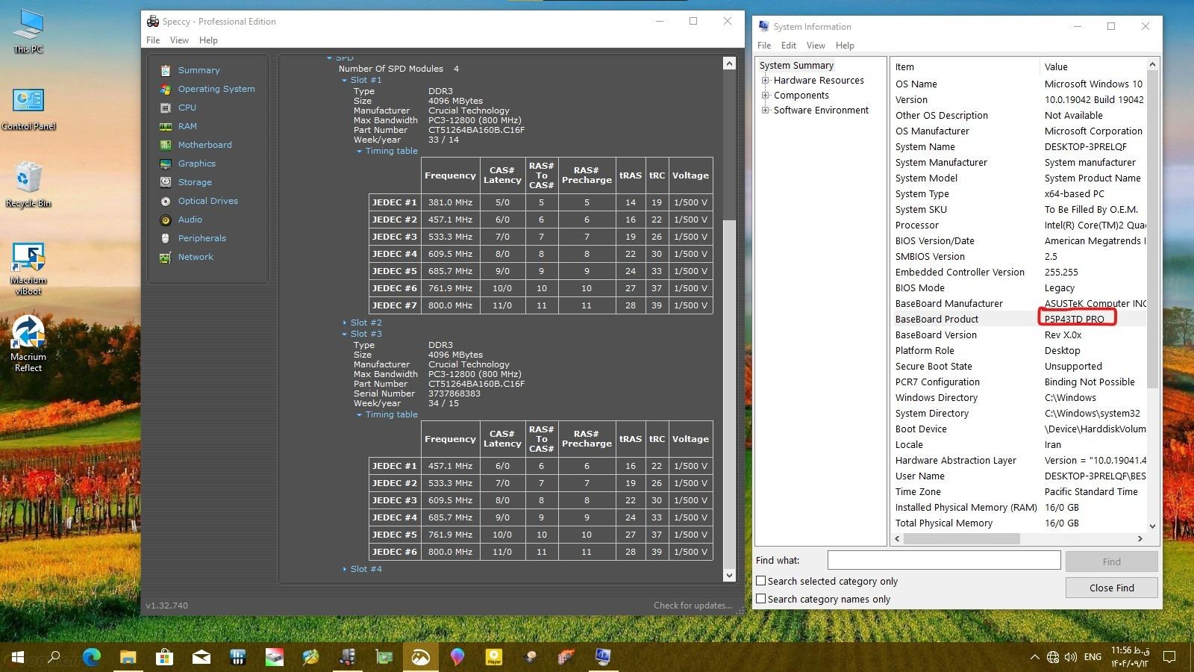The image size is (1194, 672).
Task: Expand Hardware Resources tree node
Action: pyautogui.click(x=765, y=81)
